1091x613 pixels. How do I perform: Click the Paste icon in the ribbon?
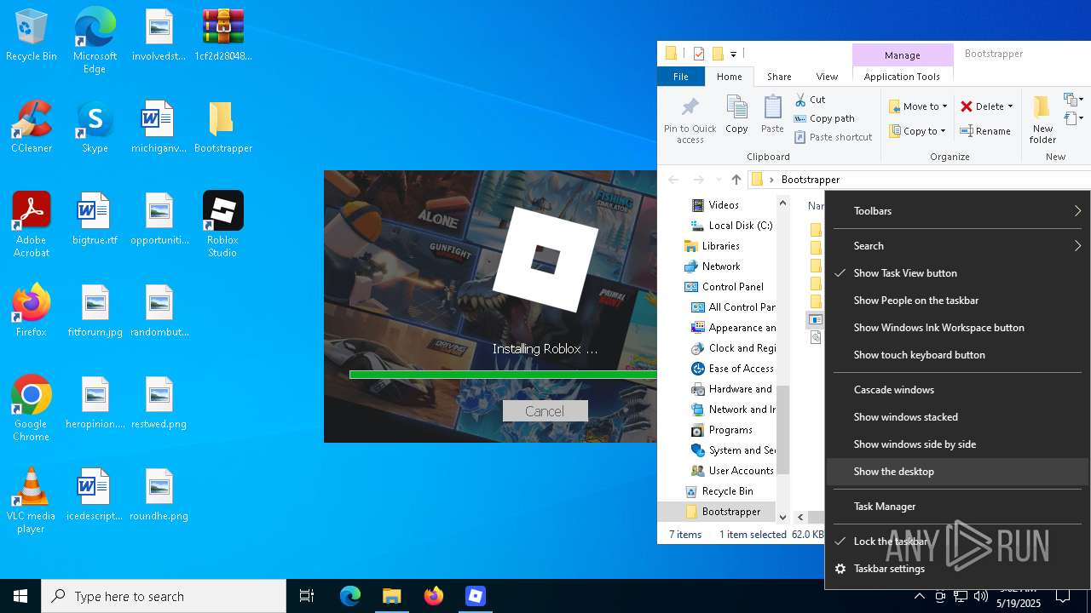click(772, 115)
